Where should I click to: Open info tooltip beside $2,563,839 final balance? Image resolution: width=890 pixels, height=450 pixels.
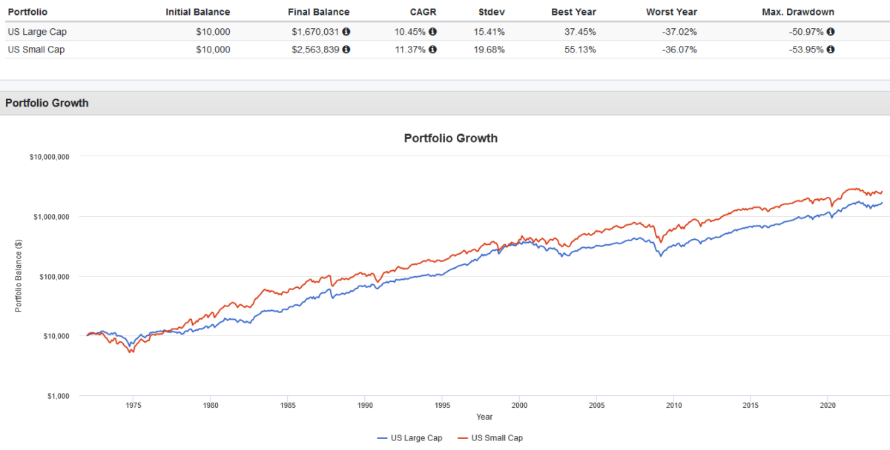(x=347, y=50)
